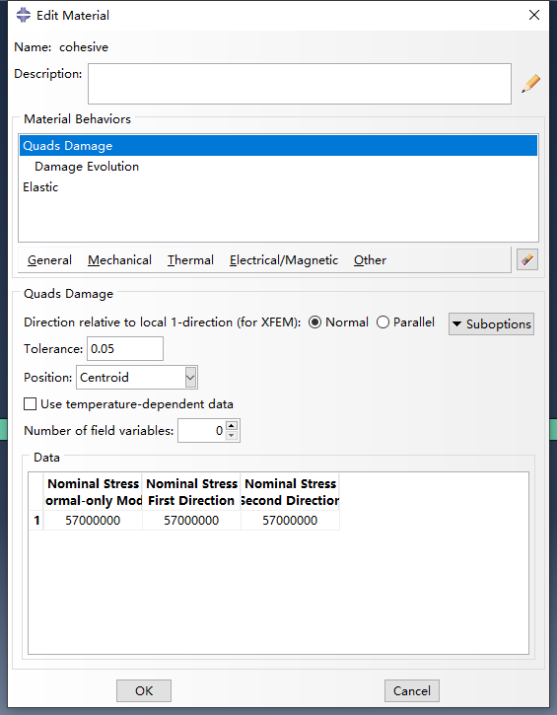
Task: Click Nominal Stress Normal-only Mode column header
Action: coord(93,492)
